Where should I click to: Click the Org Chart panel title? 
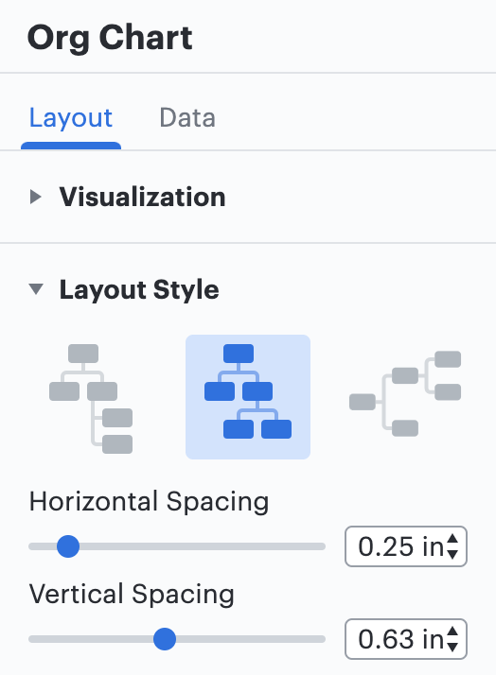click(x=110, y=39)
